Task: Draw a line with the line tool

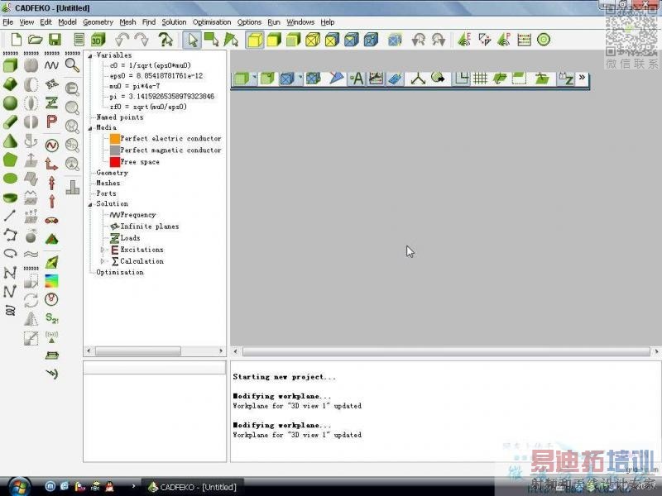Action: (x=10, y=216)
